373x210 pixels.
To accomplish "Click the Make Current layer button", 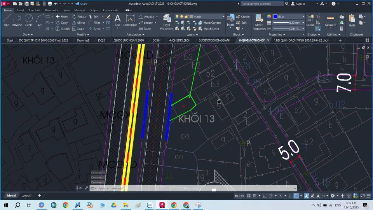I will (x=209, y=23).
